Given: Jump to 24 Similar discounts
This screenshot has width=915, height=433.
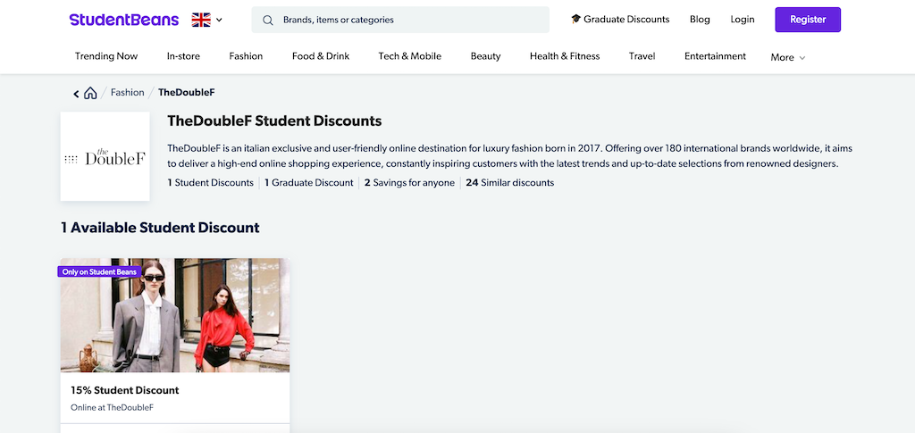Looking at the screenshot, I should click(x=510, y=182).
